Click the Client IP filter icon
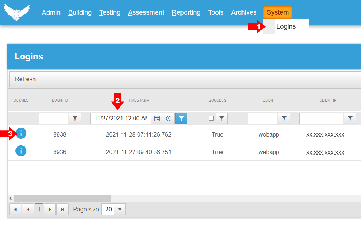Screen dimensions: 361x225 [350, 118]
